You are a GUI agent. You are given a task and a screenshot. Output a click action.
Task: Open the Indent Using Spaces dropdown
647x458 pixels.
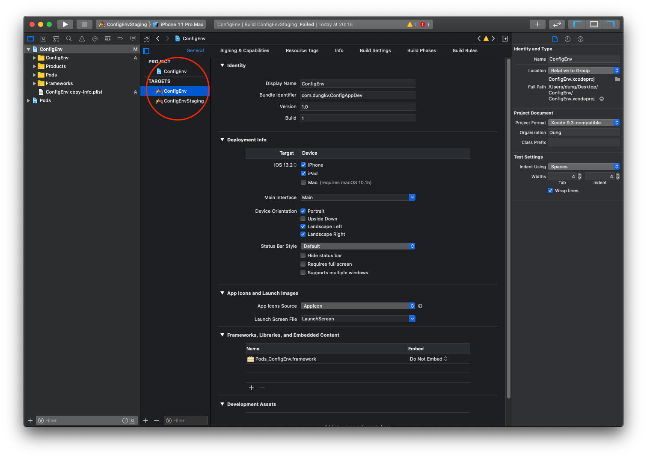pos(584,167)
